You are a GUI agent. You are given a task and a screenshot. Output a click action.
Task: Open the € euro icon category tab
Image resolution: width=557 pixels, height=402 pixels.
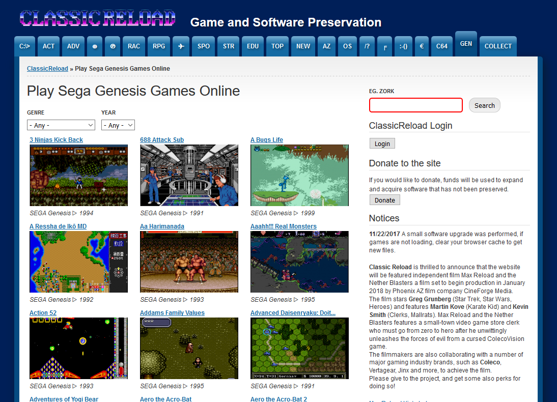421,46
